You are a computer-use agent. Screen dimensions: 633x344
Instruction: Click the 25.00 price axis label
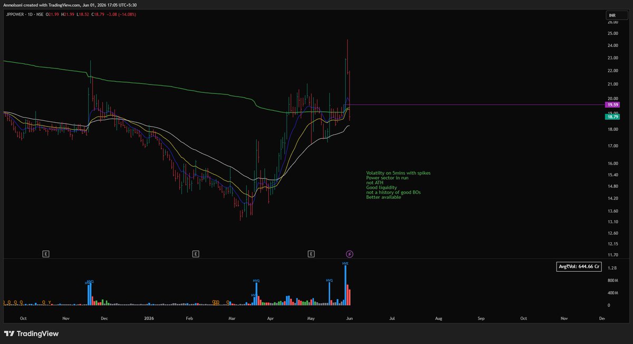(613, 33)
